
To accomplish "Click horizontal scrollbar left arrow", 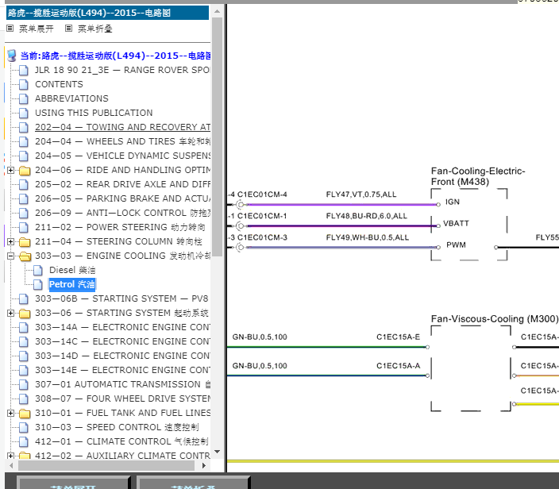I will click(x=11, y=465).
